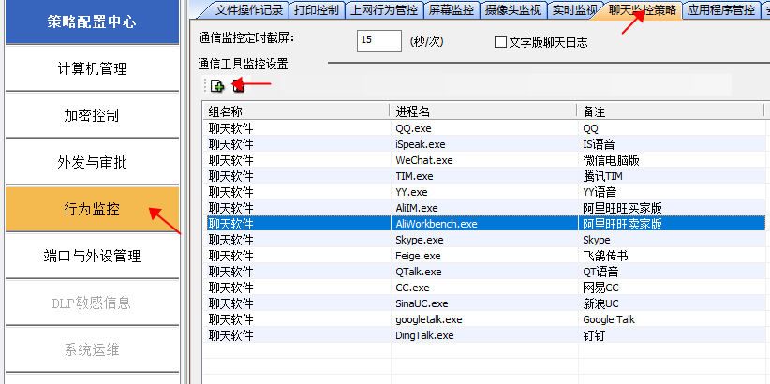Switch to the 文件操作记录 tab

[246, 10]
